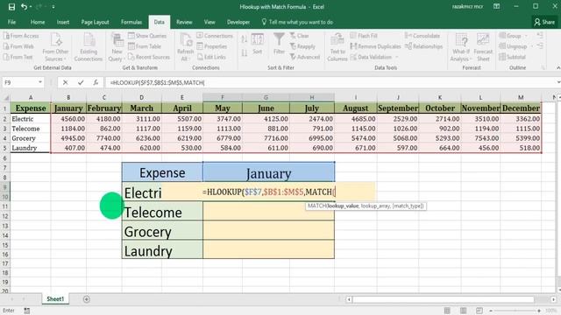Click the Tell me what you want to do box
561x315 pixels.
297,22
